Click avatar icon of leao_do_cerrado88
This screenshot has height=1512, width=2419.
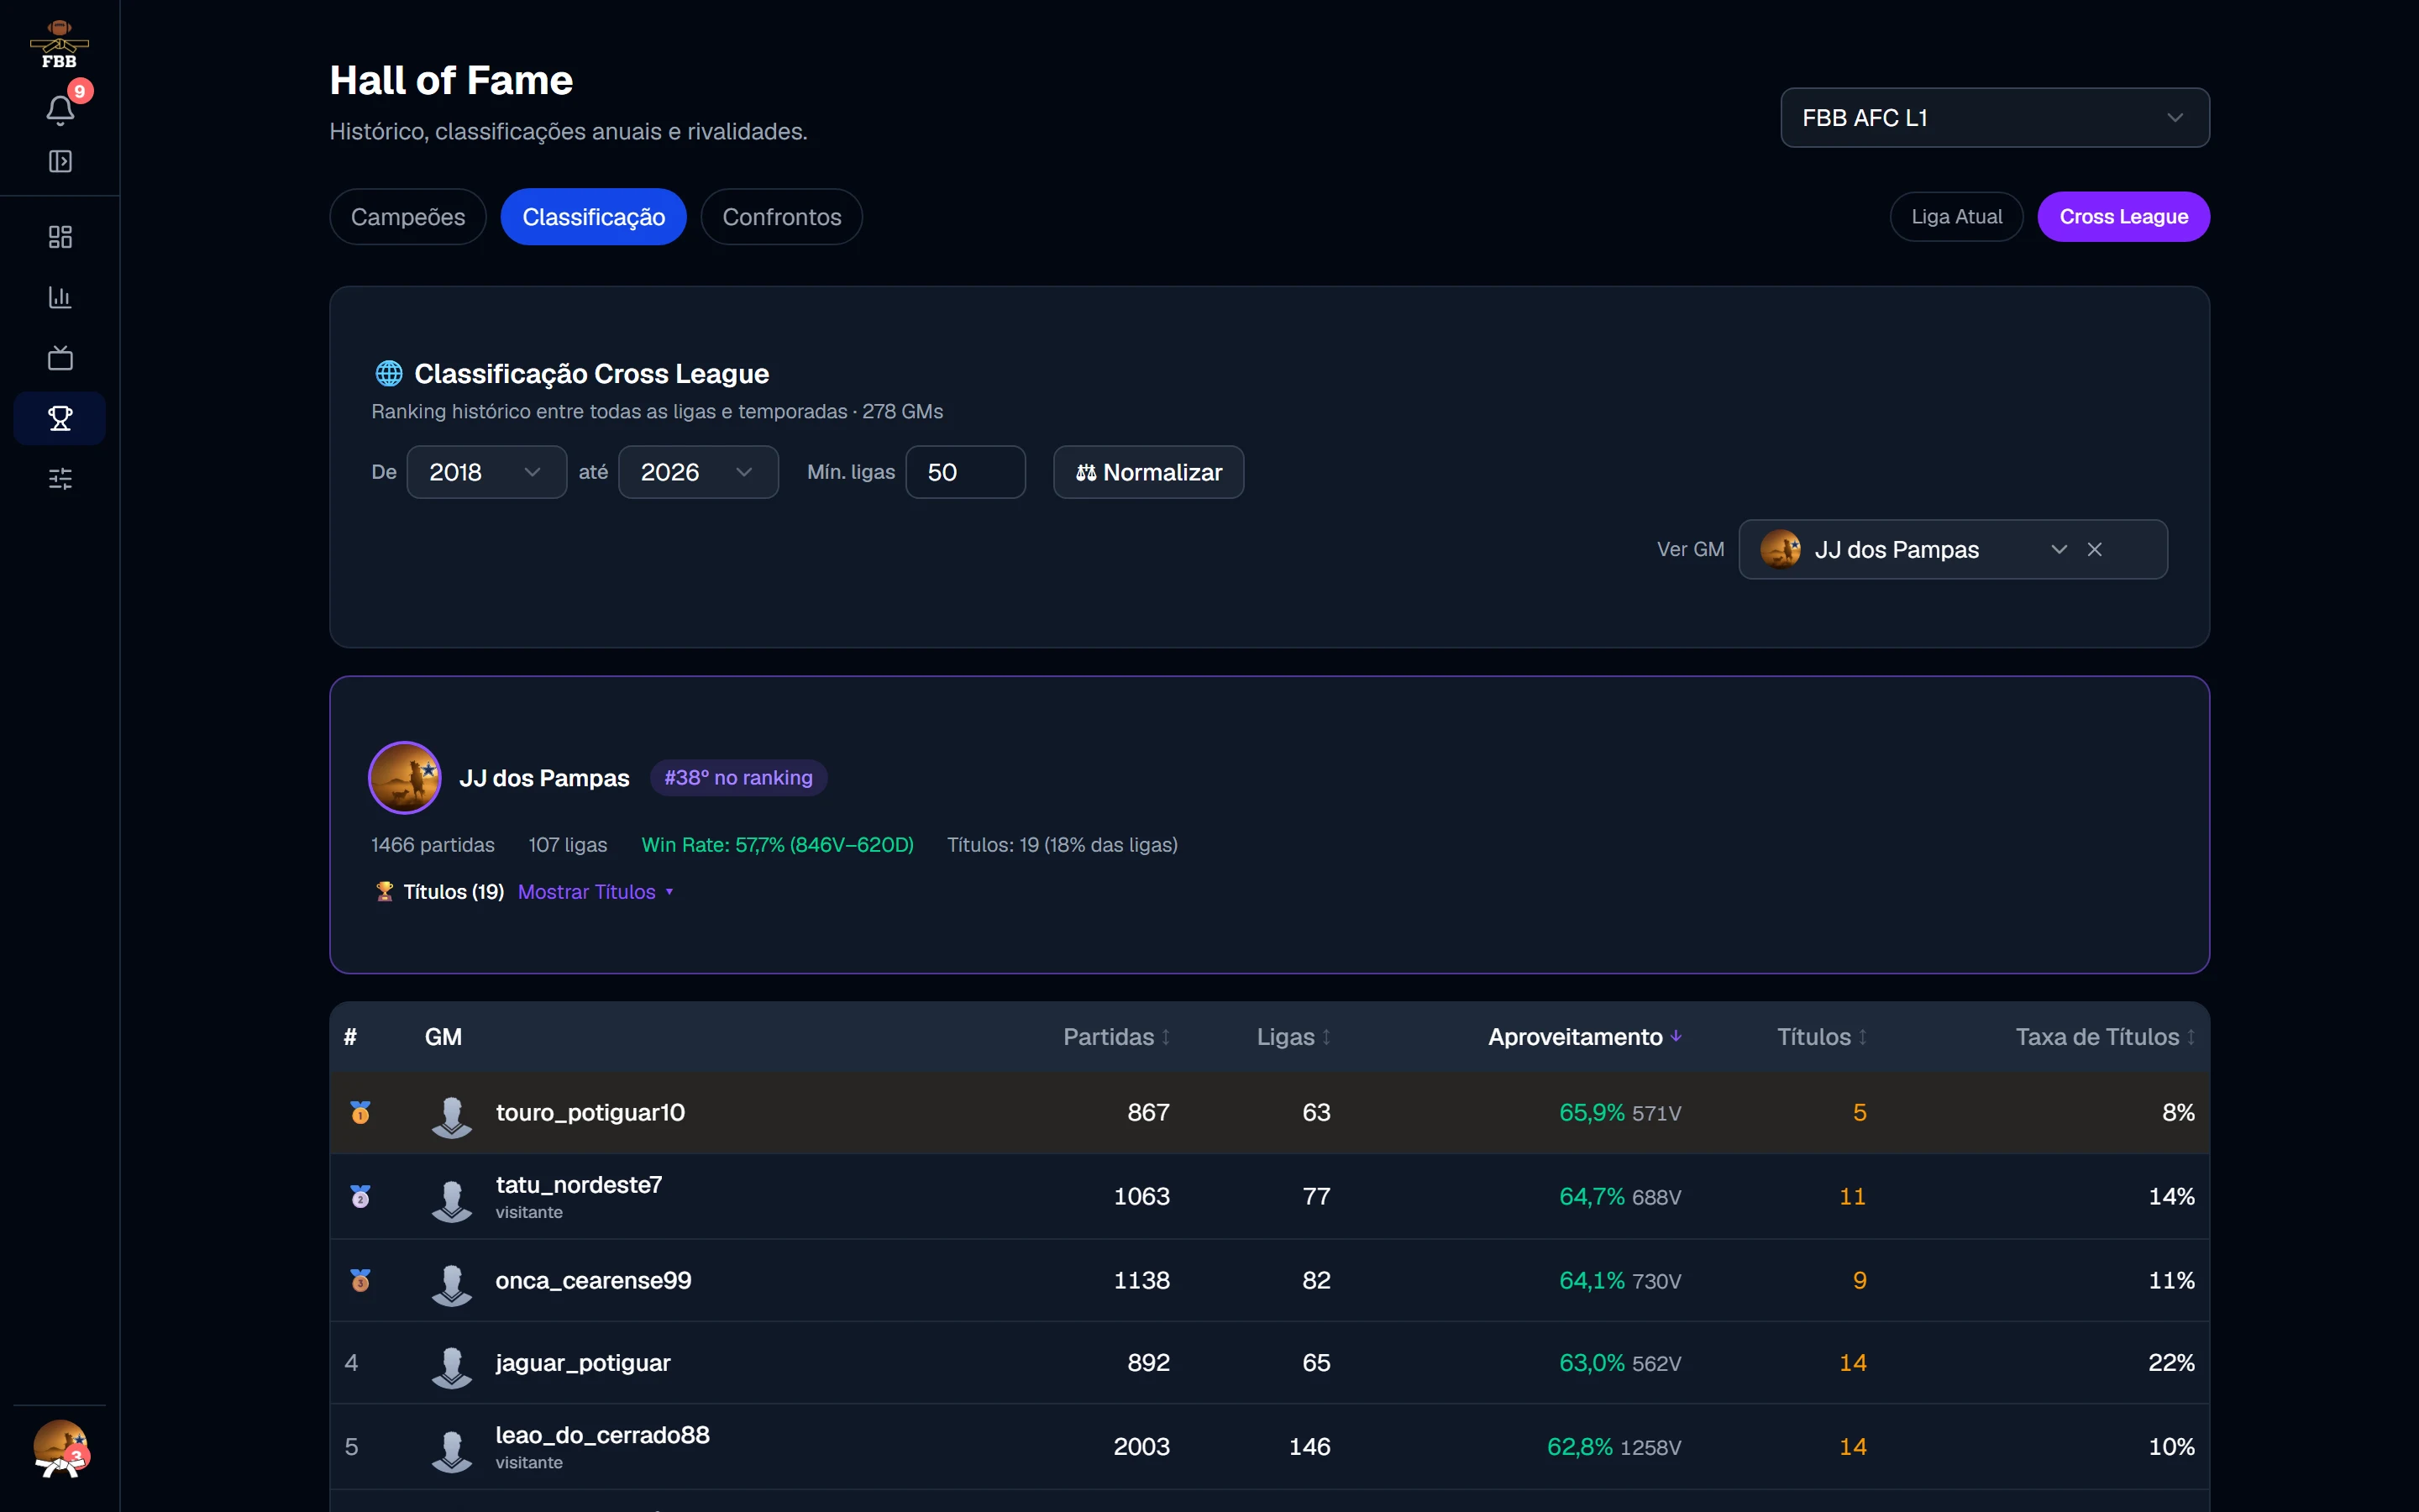point(452,1449)
